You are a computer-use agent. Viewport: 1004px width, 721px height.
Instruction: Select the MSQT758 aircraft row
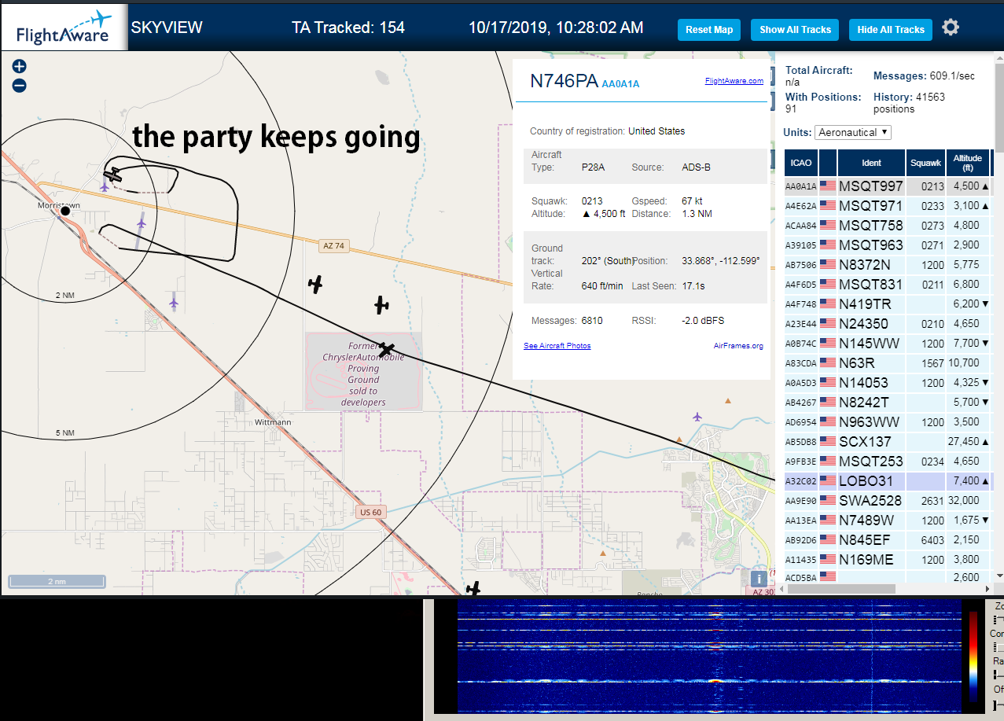888,226
